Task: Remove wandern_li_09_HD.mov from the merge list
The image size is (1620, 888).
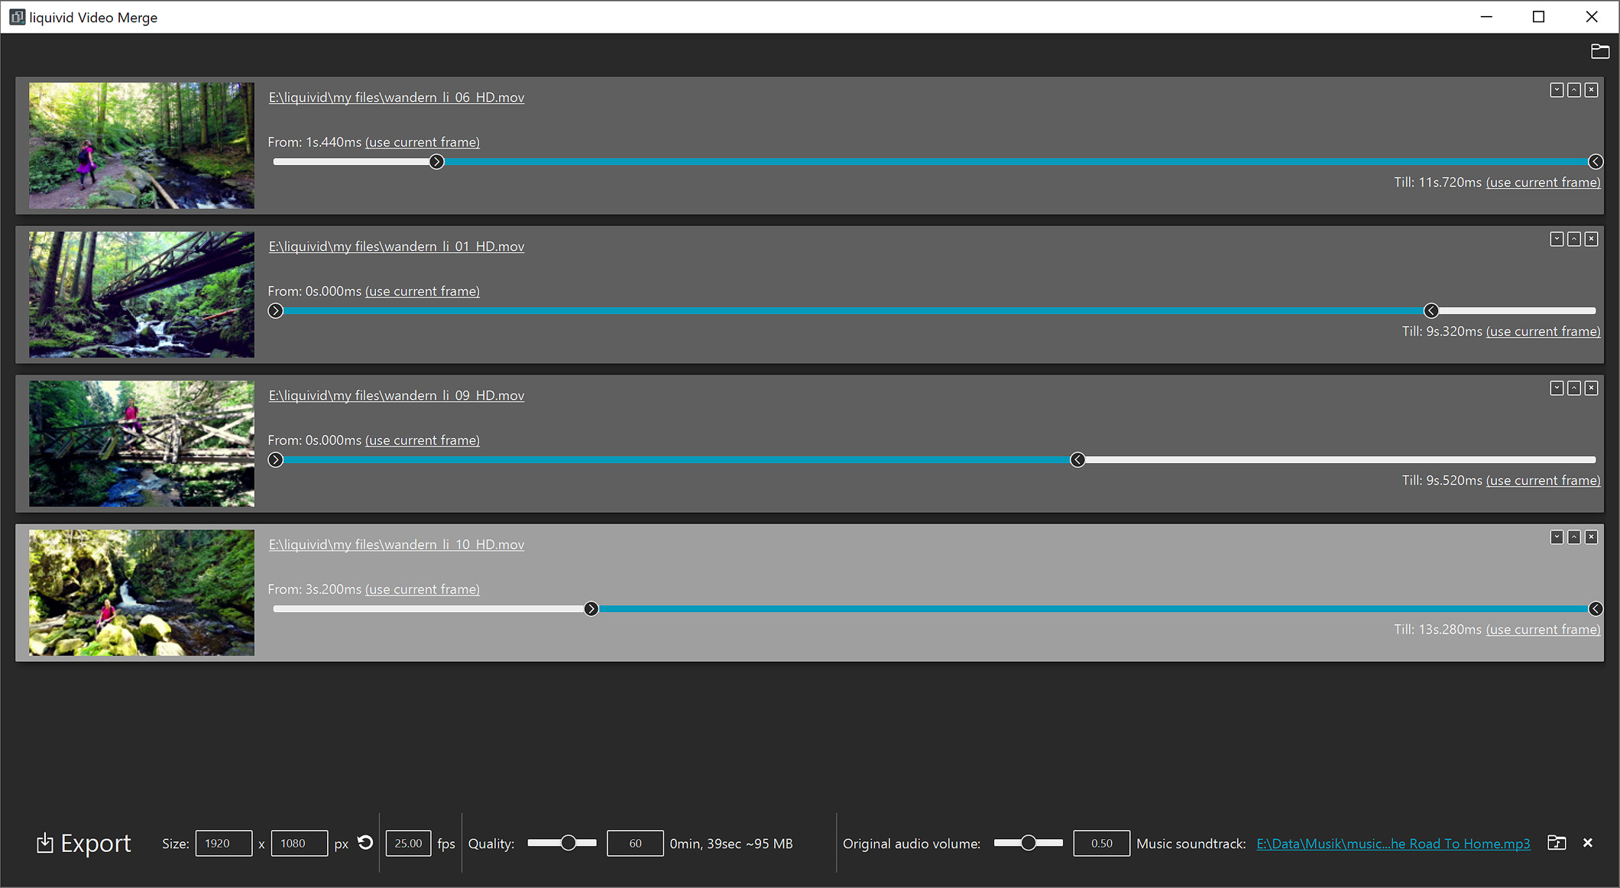Action: pos(1591,388)
